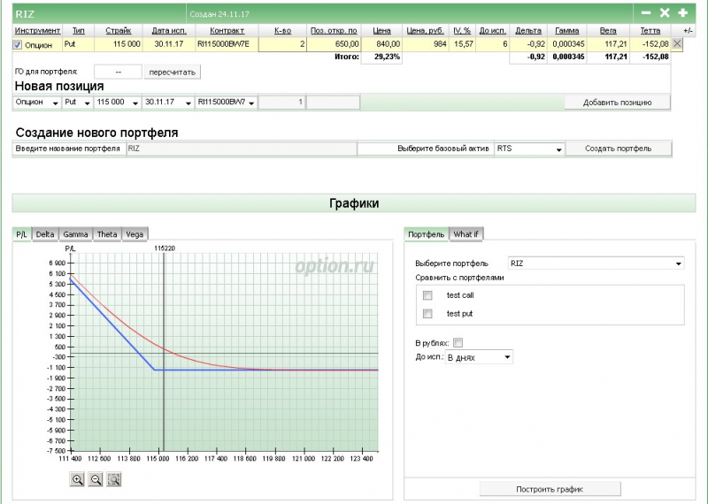
Task: Click the X icon in RIZ header
Action: pyautogui.click(x=665, y=13)
